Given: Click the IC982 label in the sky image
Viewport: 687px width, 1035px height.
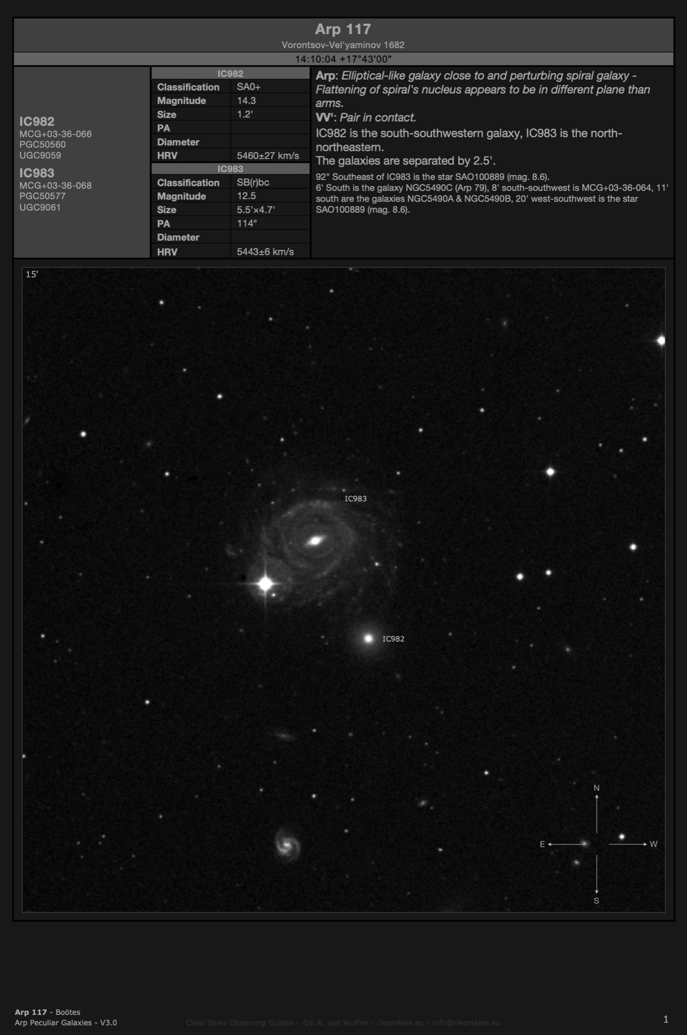Looking at the screenshot, I should tap(393, 639).
